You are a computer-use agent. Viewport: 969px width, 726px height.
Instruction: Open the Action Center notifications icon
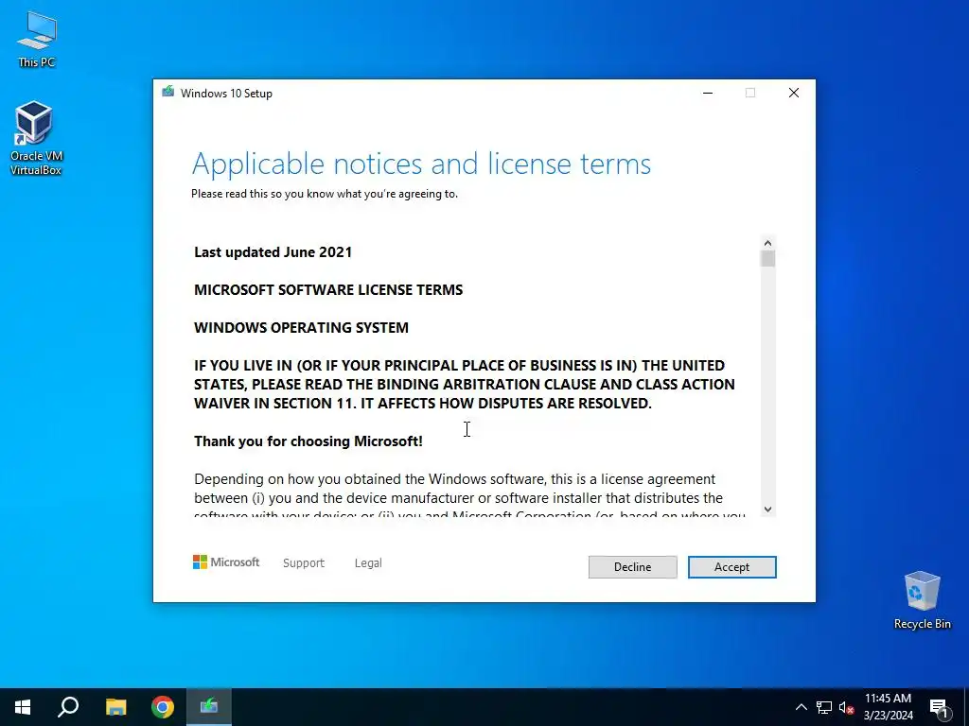coord(939,707)
